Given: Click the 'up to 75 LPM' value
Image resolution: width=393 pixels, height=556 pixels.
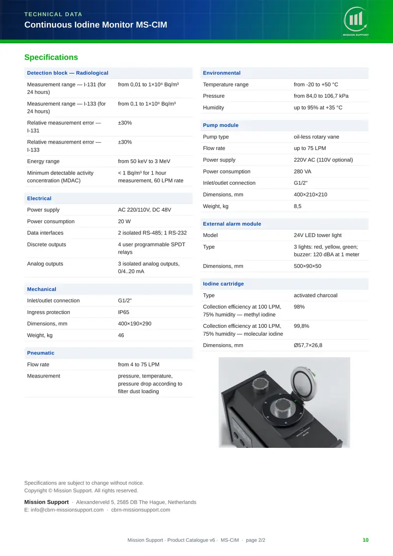Looking at the screenshot, I should [x=309, y=148].
